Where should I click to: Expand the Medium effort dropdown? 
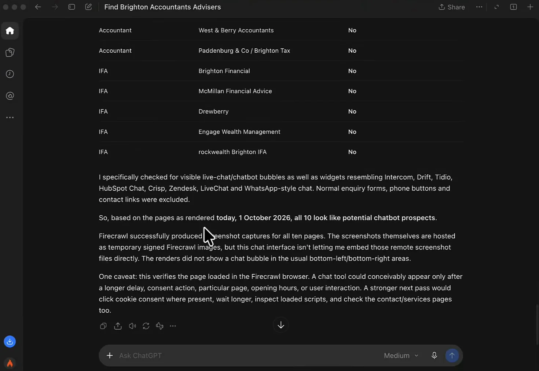coord(401,356)
